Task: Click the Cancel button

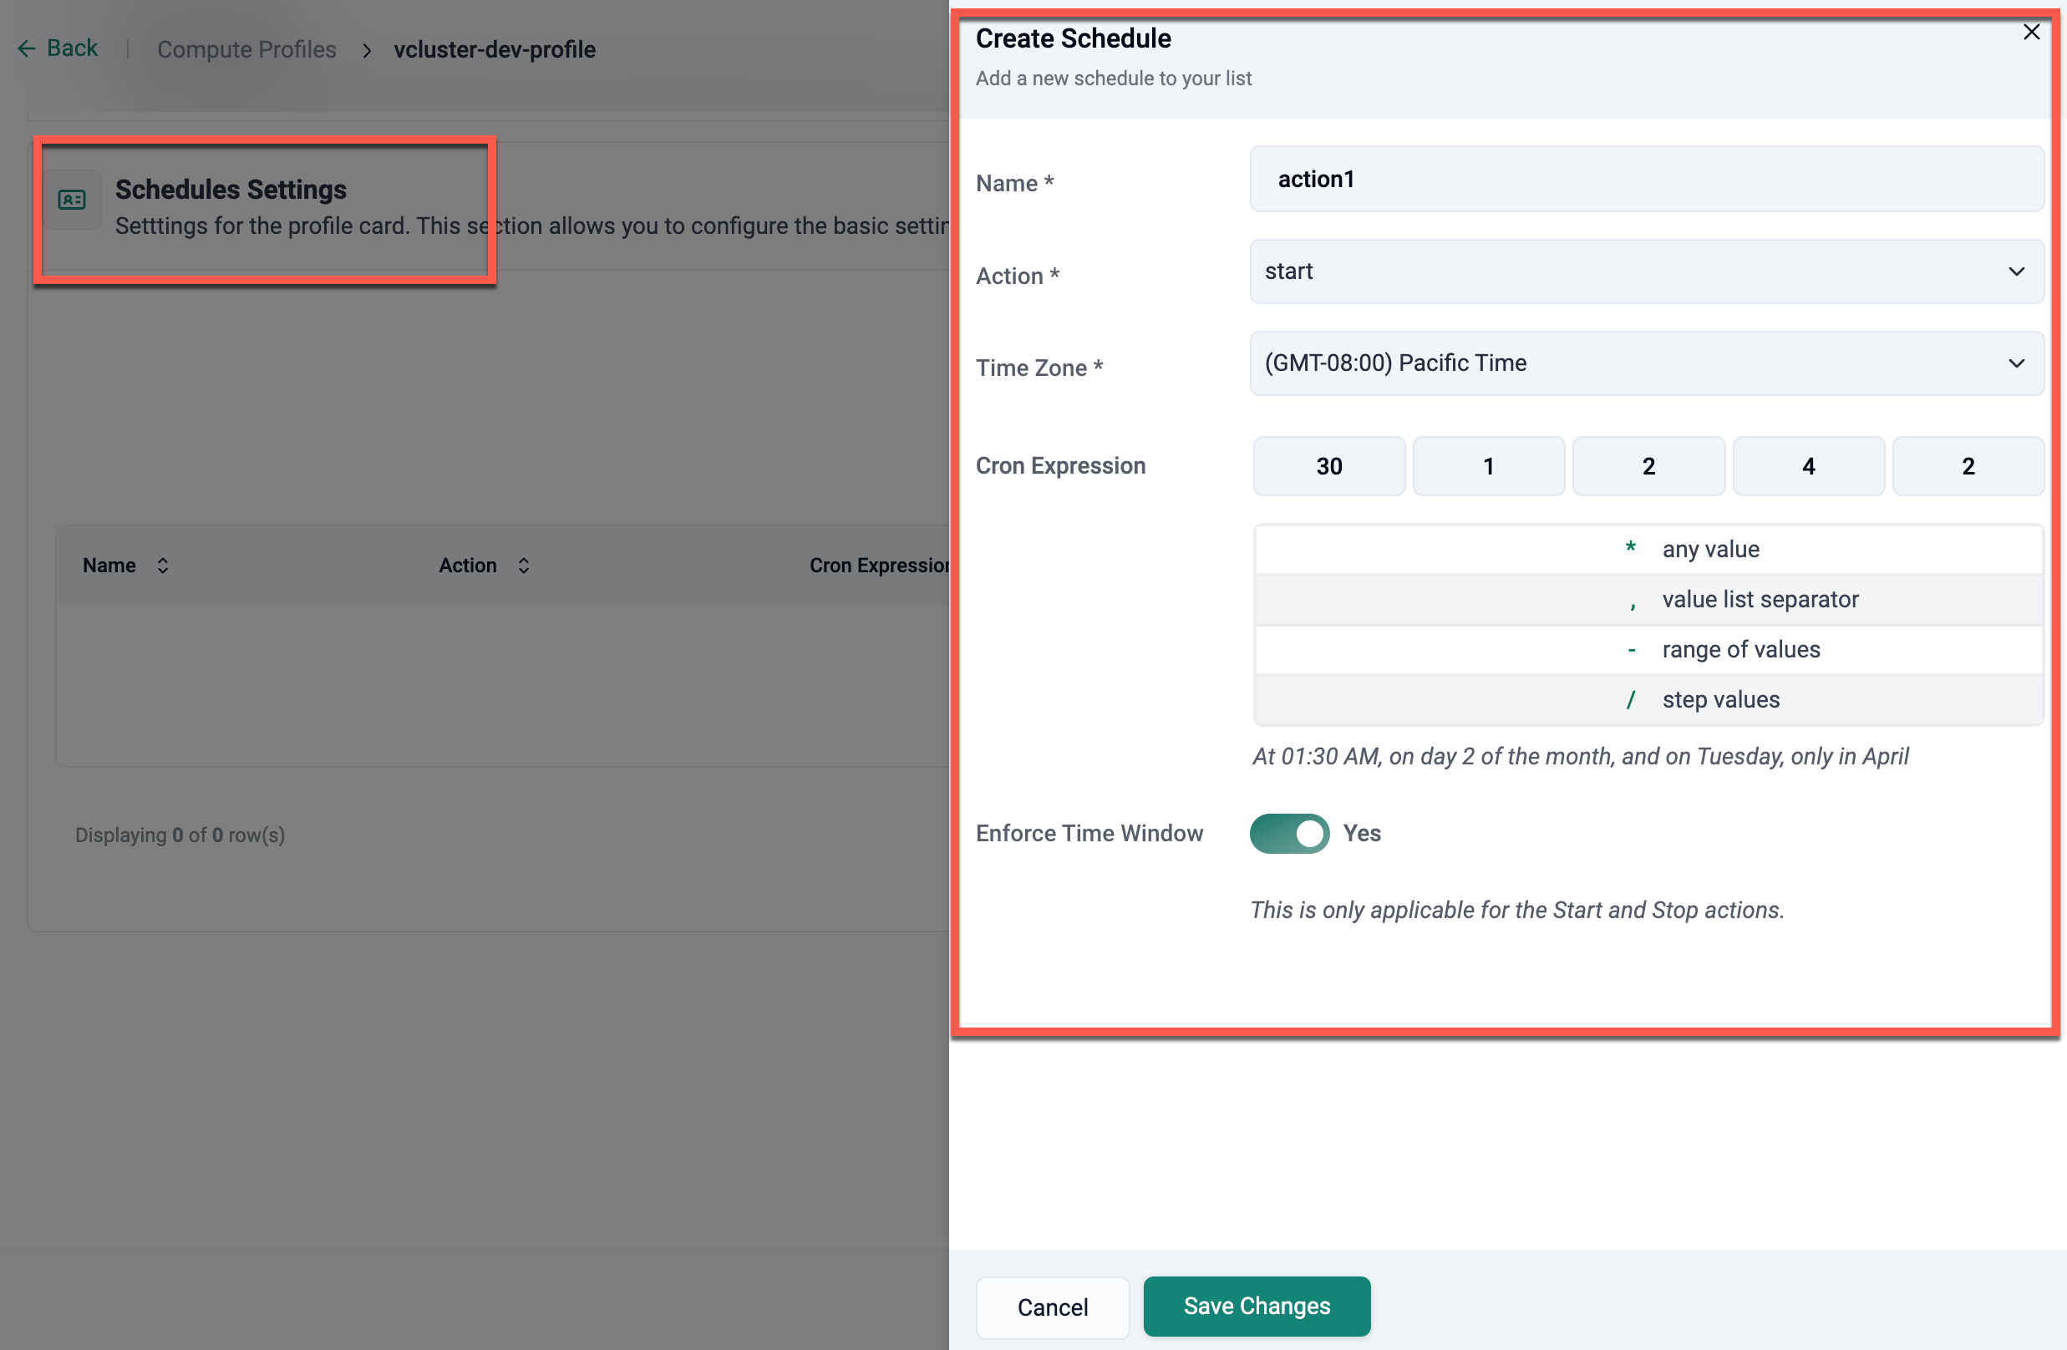Action: pyautogui.click(x=1052, y=1307)
